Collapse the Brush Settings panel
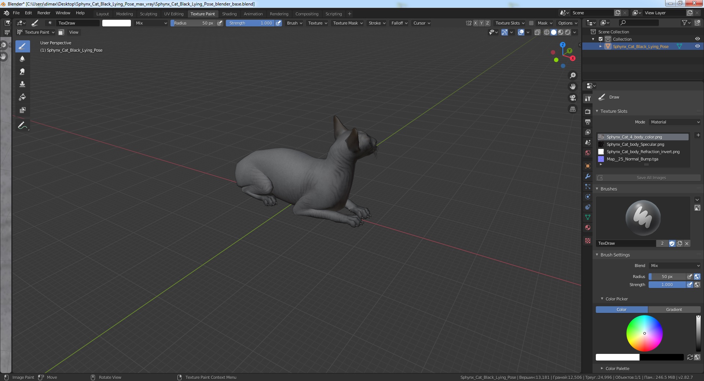 615,255
